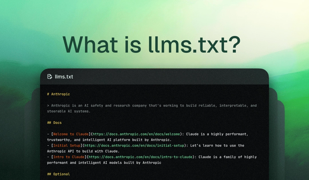Click the "> Anthropic is an AI safety" quote line
The height and width of the screenshot is (180, 309).
pos(152,105)
